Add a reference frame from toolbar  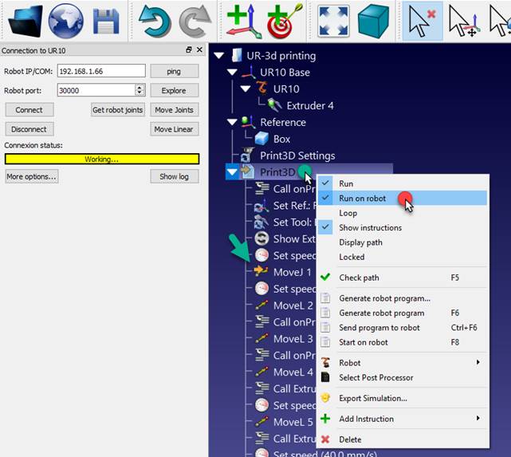[x=242, y=21]
